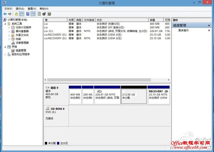Click the Up one level folder icon
Image resolution: width=214 pixels, height=152 pixels.
16,14
